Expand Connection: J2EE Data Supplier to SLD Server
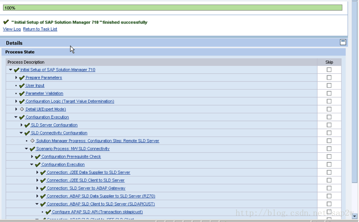The width and height of the screenshot is (359, 222). click(37, 172)
